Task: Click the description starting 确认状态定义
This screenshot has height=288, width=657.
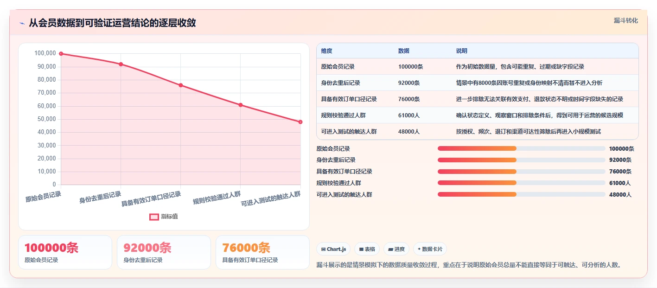Action: (x=540, y=115)
